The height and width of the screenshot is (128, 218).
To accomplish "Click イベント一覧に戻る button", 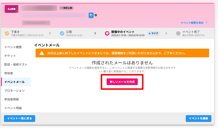I will coord(19,118).
